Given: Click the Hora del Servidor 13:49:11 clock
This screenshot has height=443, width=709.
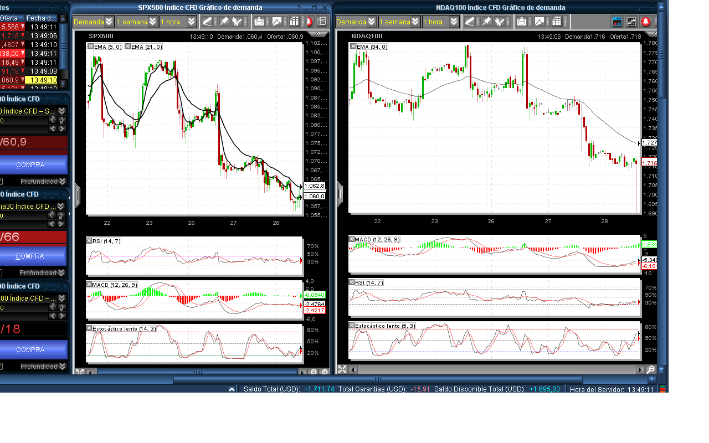Looking at the screenshot, I should [x=641, y=389].
